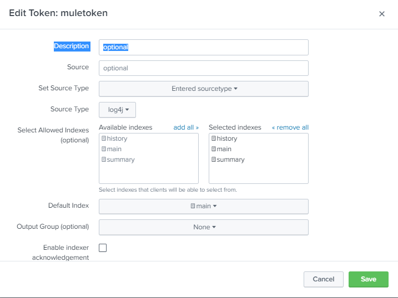Click the 'add all »' link
This screenshot has height=298, width=398.
[x=186, y=127]
